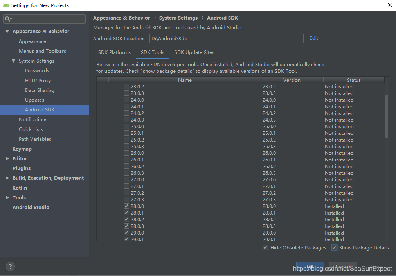The width and height of the screenshot is (396, 276).
Task: Select Path Variables settings
Action: coord(35,139)
